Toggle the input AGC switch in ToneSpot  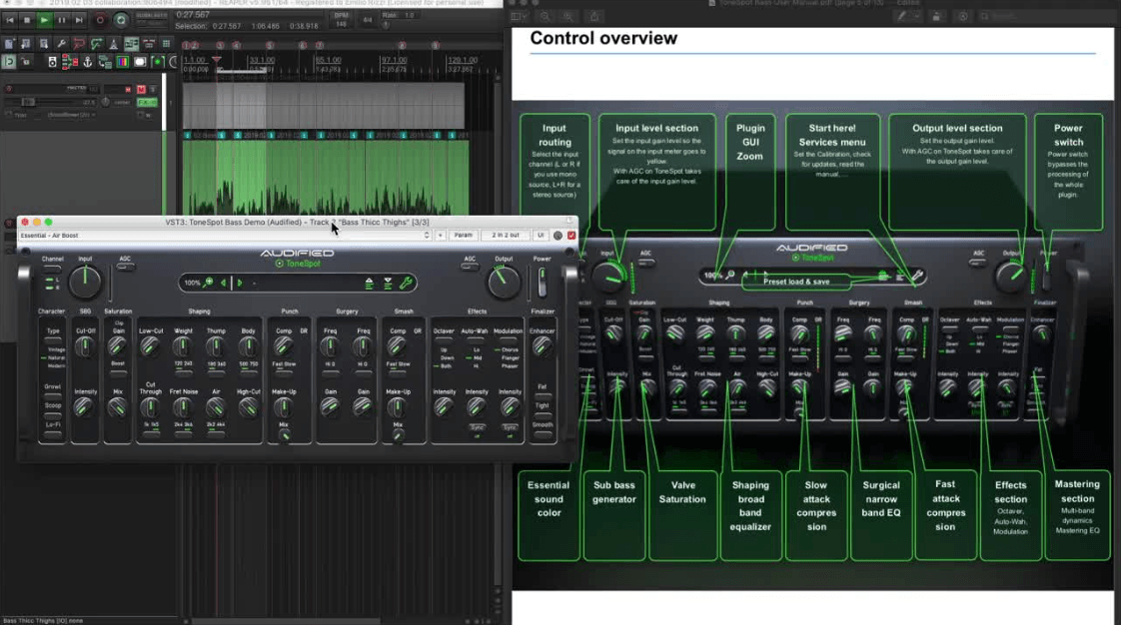point(125,267)
